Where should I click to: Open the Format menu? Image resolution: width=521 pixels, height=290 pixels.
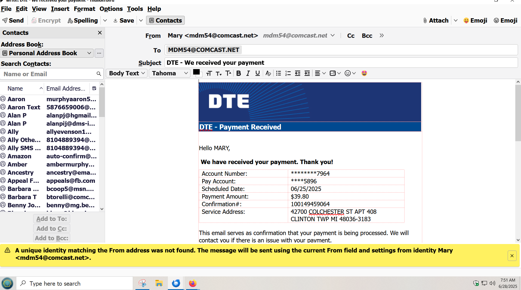coord(84,9)
